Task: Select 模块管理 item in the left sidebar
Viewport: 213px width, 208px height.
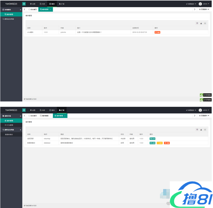Action: point(10,14)
